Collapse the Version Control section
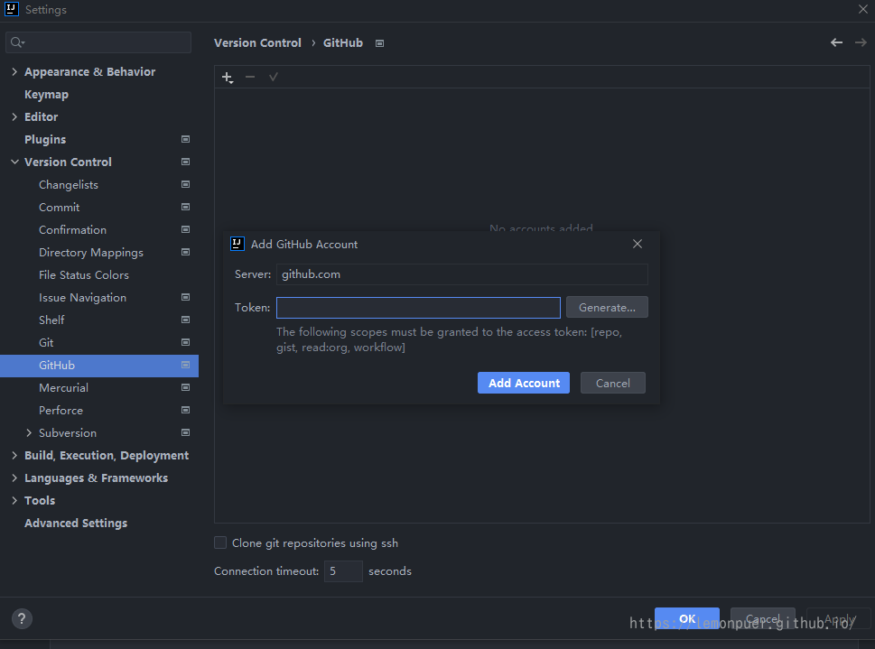This screenshot has width=875, height=649. coord(14,162)
